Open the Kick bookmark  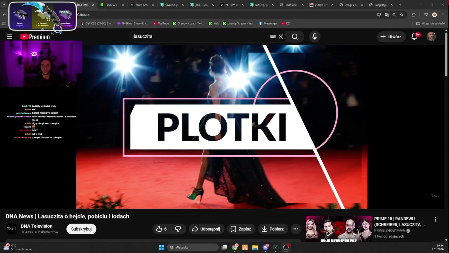point(214,24)
